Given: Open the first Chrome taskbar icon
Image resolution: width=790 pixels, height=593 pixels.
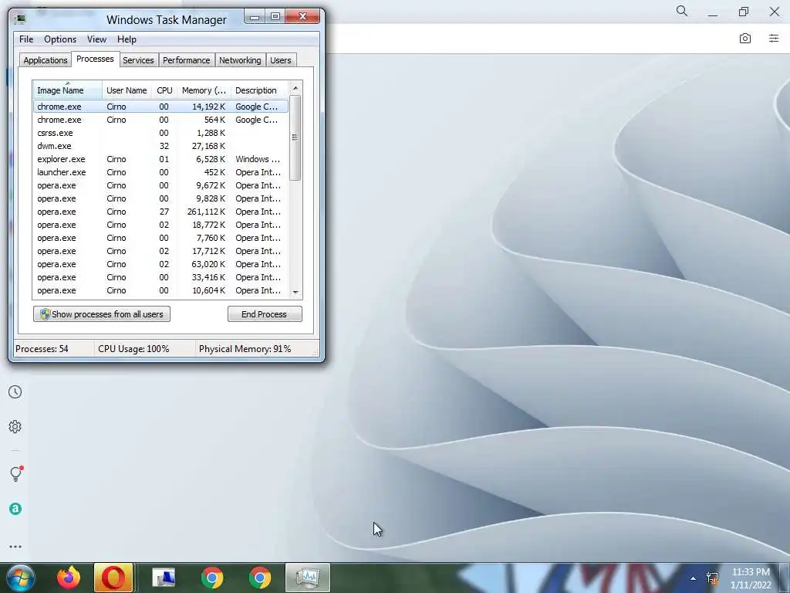Looking at the screenshot, I should coord(212,578).
